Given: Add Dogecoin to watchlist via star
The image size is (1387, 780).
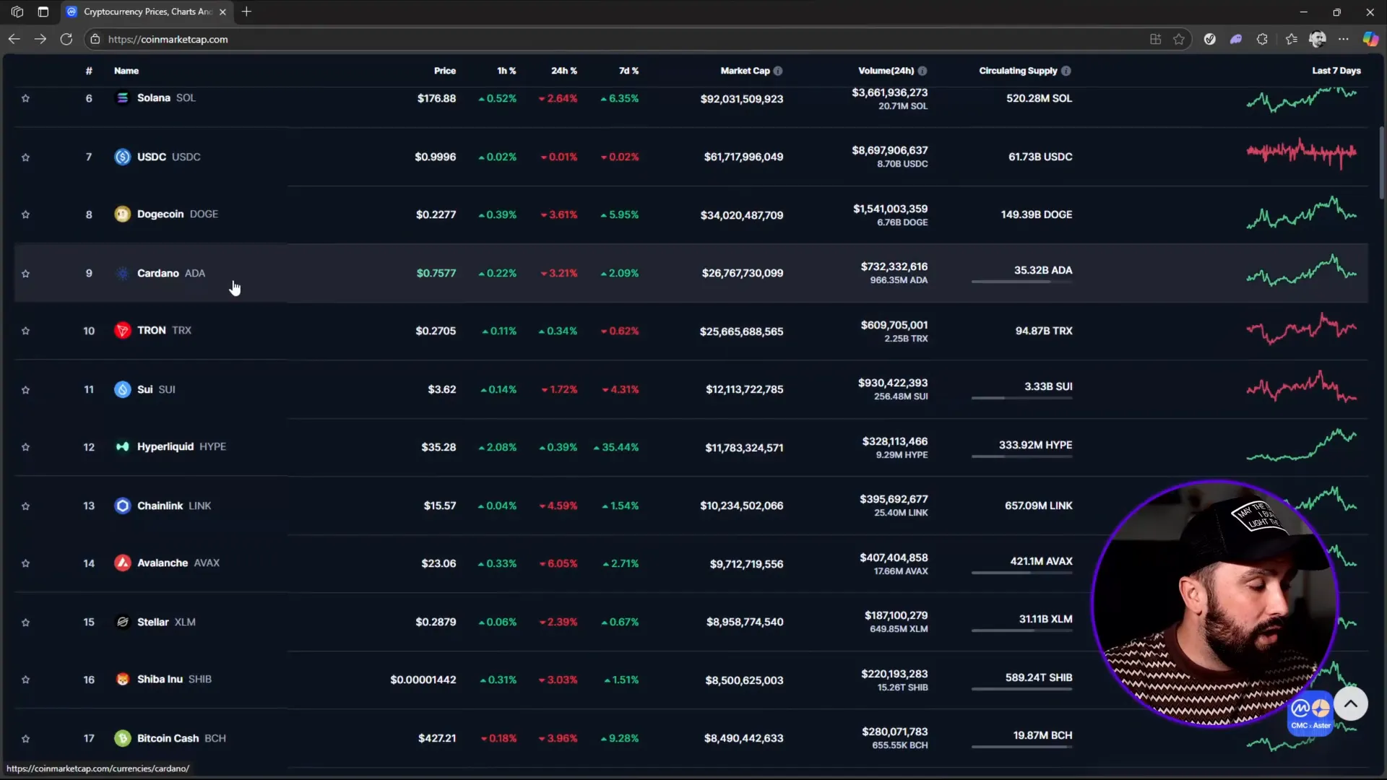Looking at the screenshot, I should (x=25, y=214).
